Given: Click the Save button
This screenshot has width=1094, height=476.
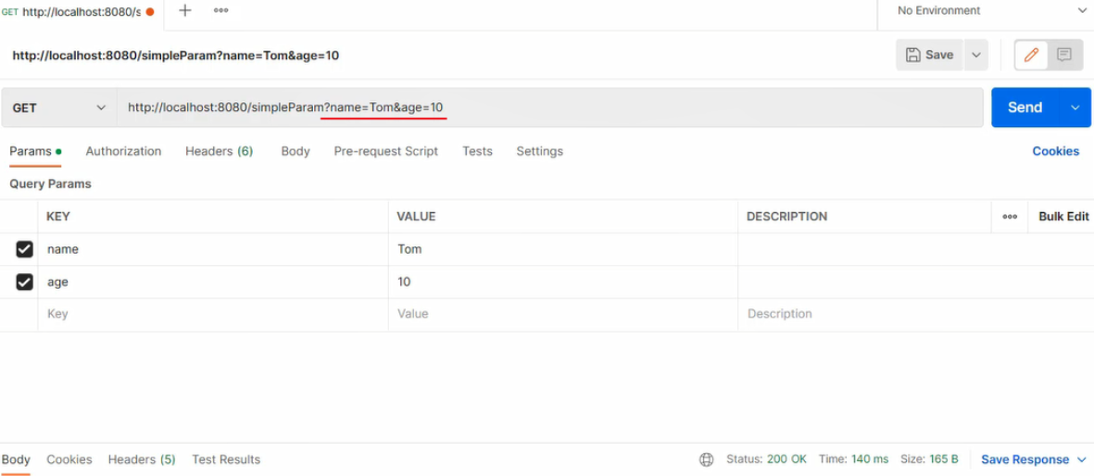Looking at the screenshot, I should pos(929,55).
